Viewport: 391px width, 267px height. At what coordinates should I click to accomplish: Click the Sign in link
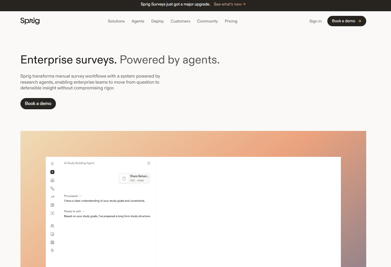(x=315, y=21)
